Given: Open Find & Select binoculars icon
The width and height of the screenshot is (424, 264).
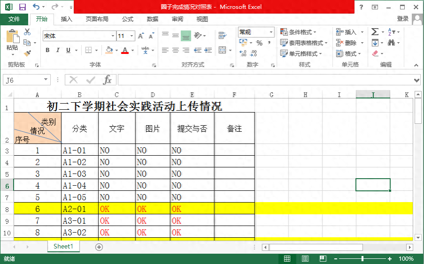Looking at the screenshot, I should click(391, 43).
